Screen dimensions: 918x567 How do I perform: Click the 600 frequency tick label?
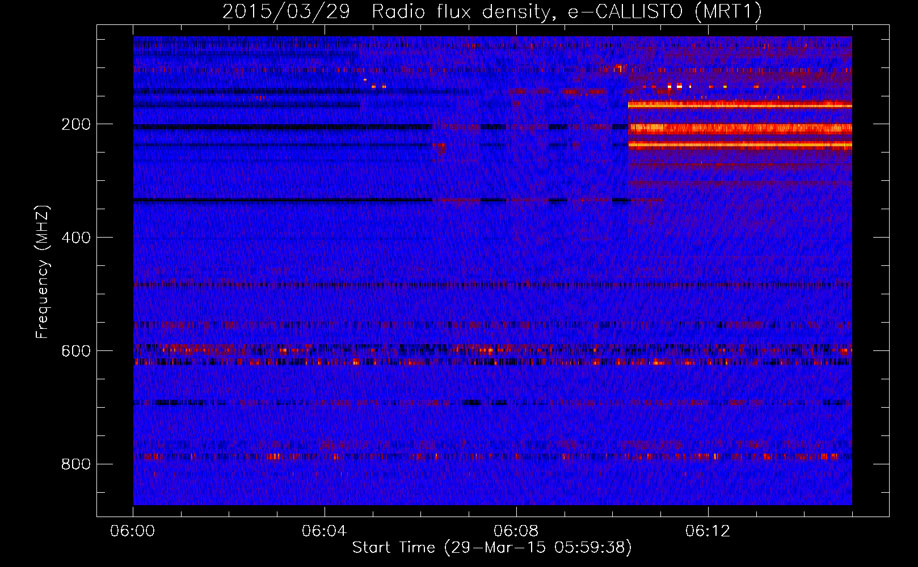click(75, 351)
